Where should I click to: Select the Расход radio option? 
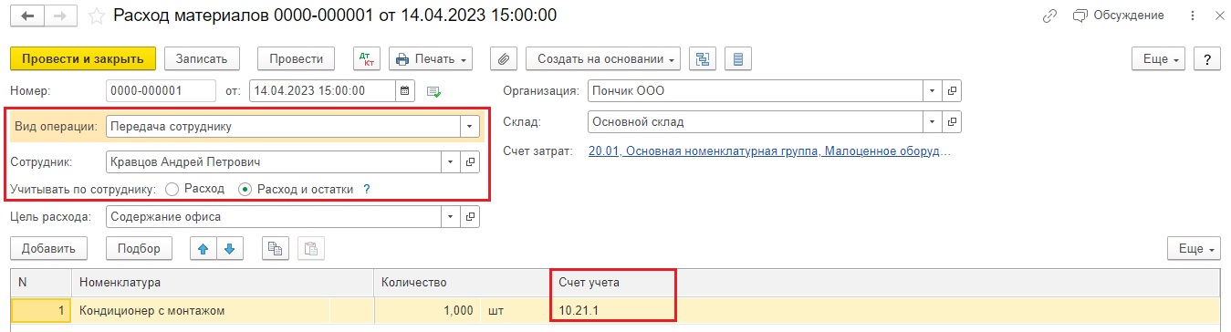[x=172, y=189]
